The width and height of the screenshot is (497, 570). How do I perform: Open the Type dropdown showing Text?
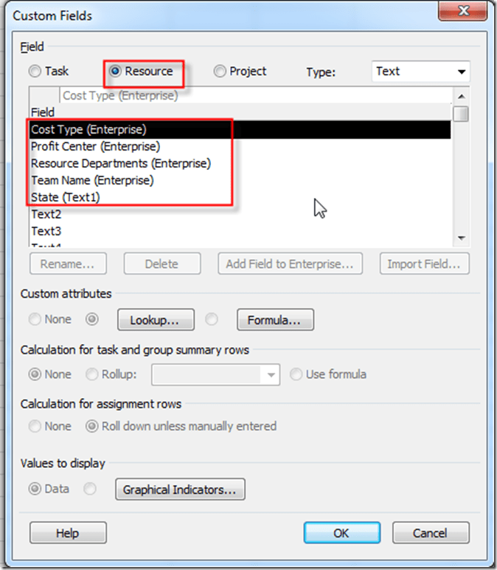(x=420, y=72)
